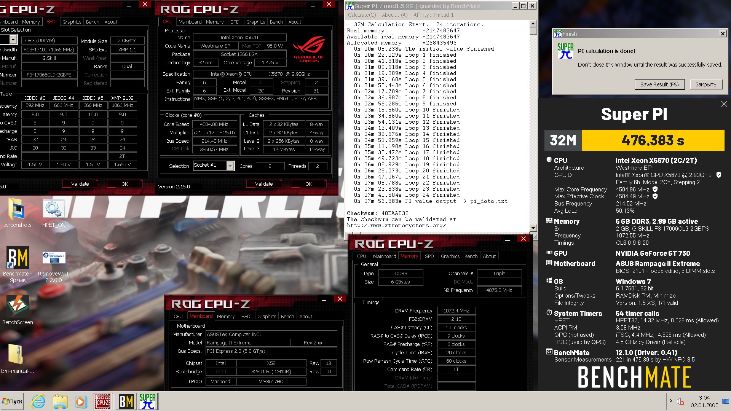This screenshot has height=411, width=731.
Task: Click Validate in the CPU tab window
Action: 264,184
